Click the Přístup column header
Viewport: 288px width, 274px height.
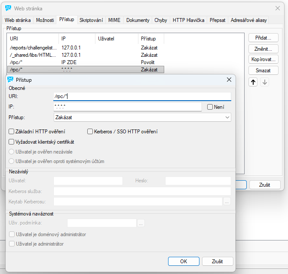151,39
